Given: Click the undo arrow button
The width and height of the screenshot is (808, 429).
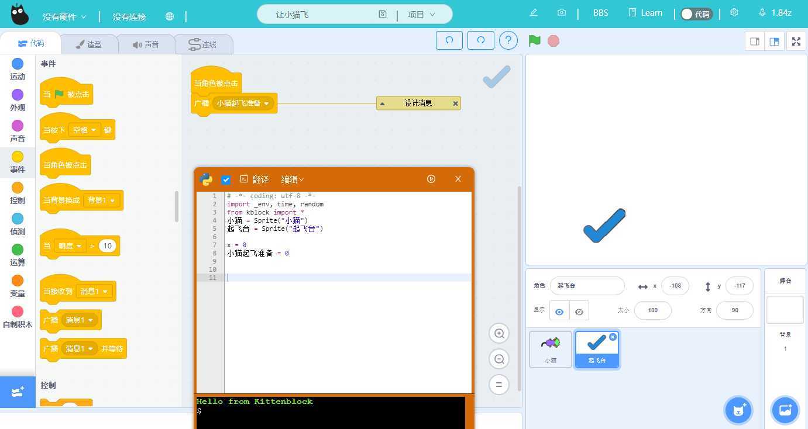Looking at the screenshot, I should (x=449, y=40).
